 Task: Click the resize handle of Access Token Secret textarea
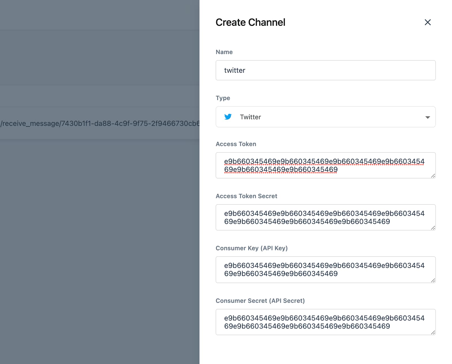[x=433, y=228]
